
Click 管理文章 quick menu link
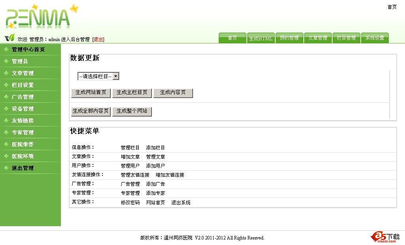point(155,157)
